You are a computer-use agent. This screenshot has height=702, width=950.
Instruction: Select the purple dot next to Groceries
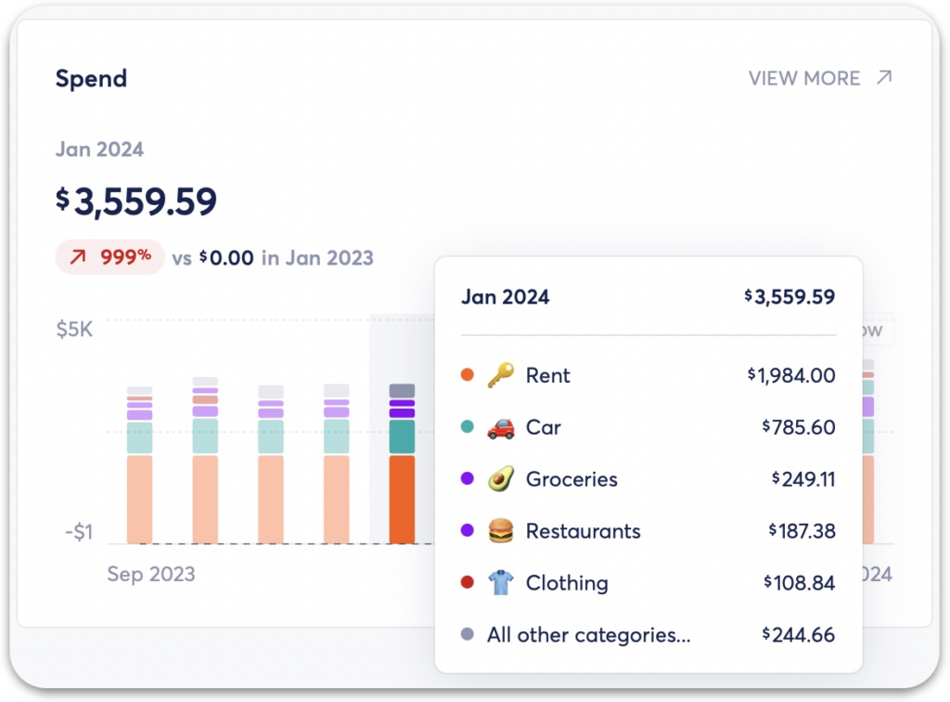468,478
